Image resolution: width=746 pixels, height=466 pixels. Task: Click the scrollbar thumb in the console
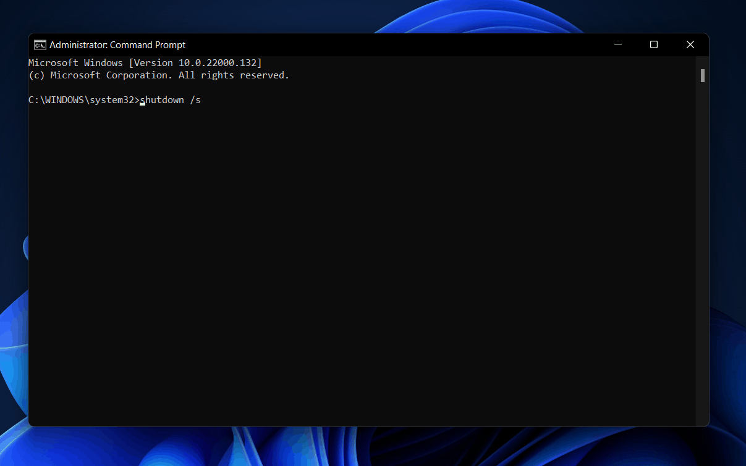pos(703,75)
